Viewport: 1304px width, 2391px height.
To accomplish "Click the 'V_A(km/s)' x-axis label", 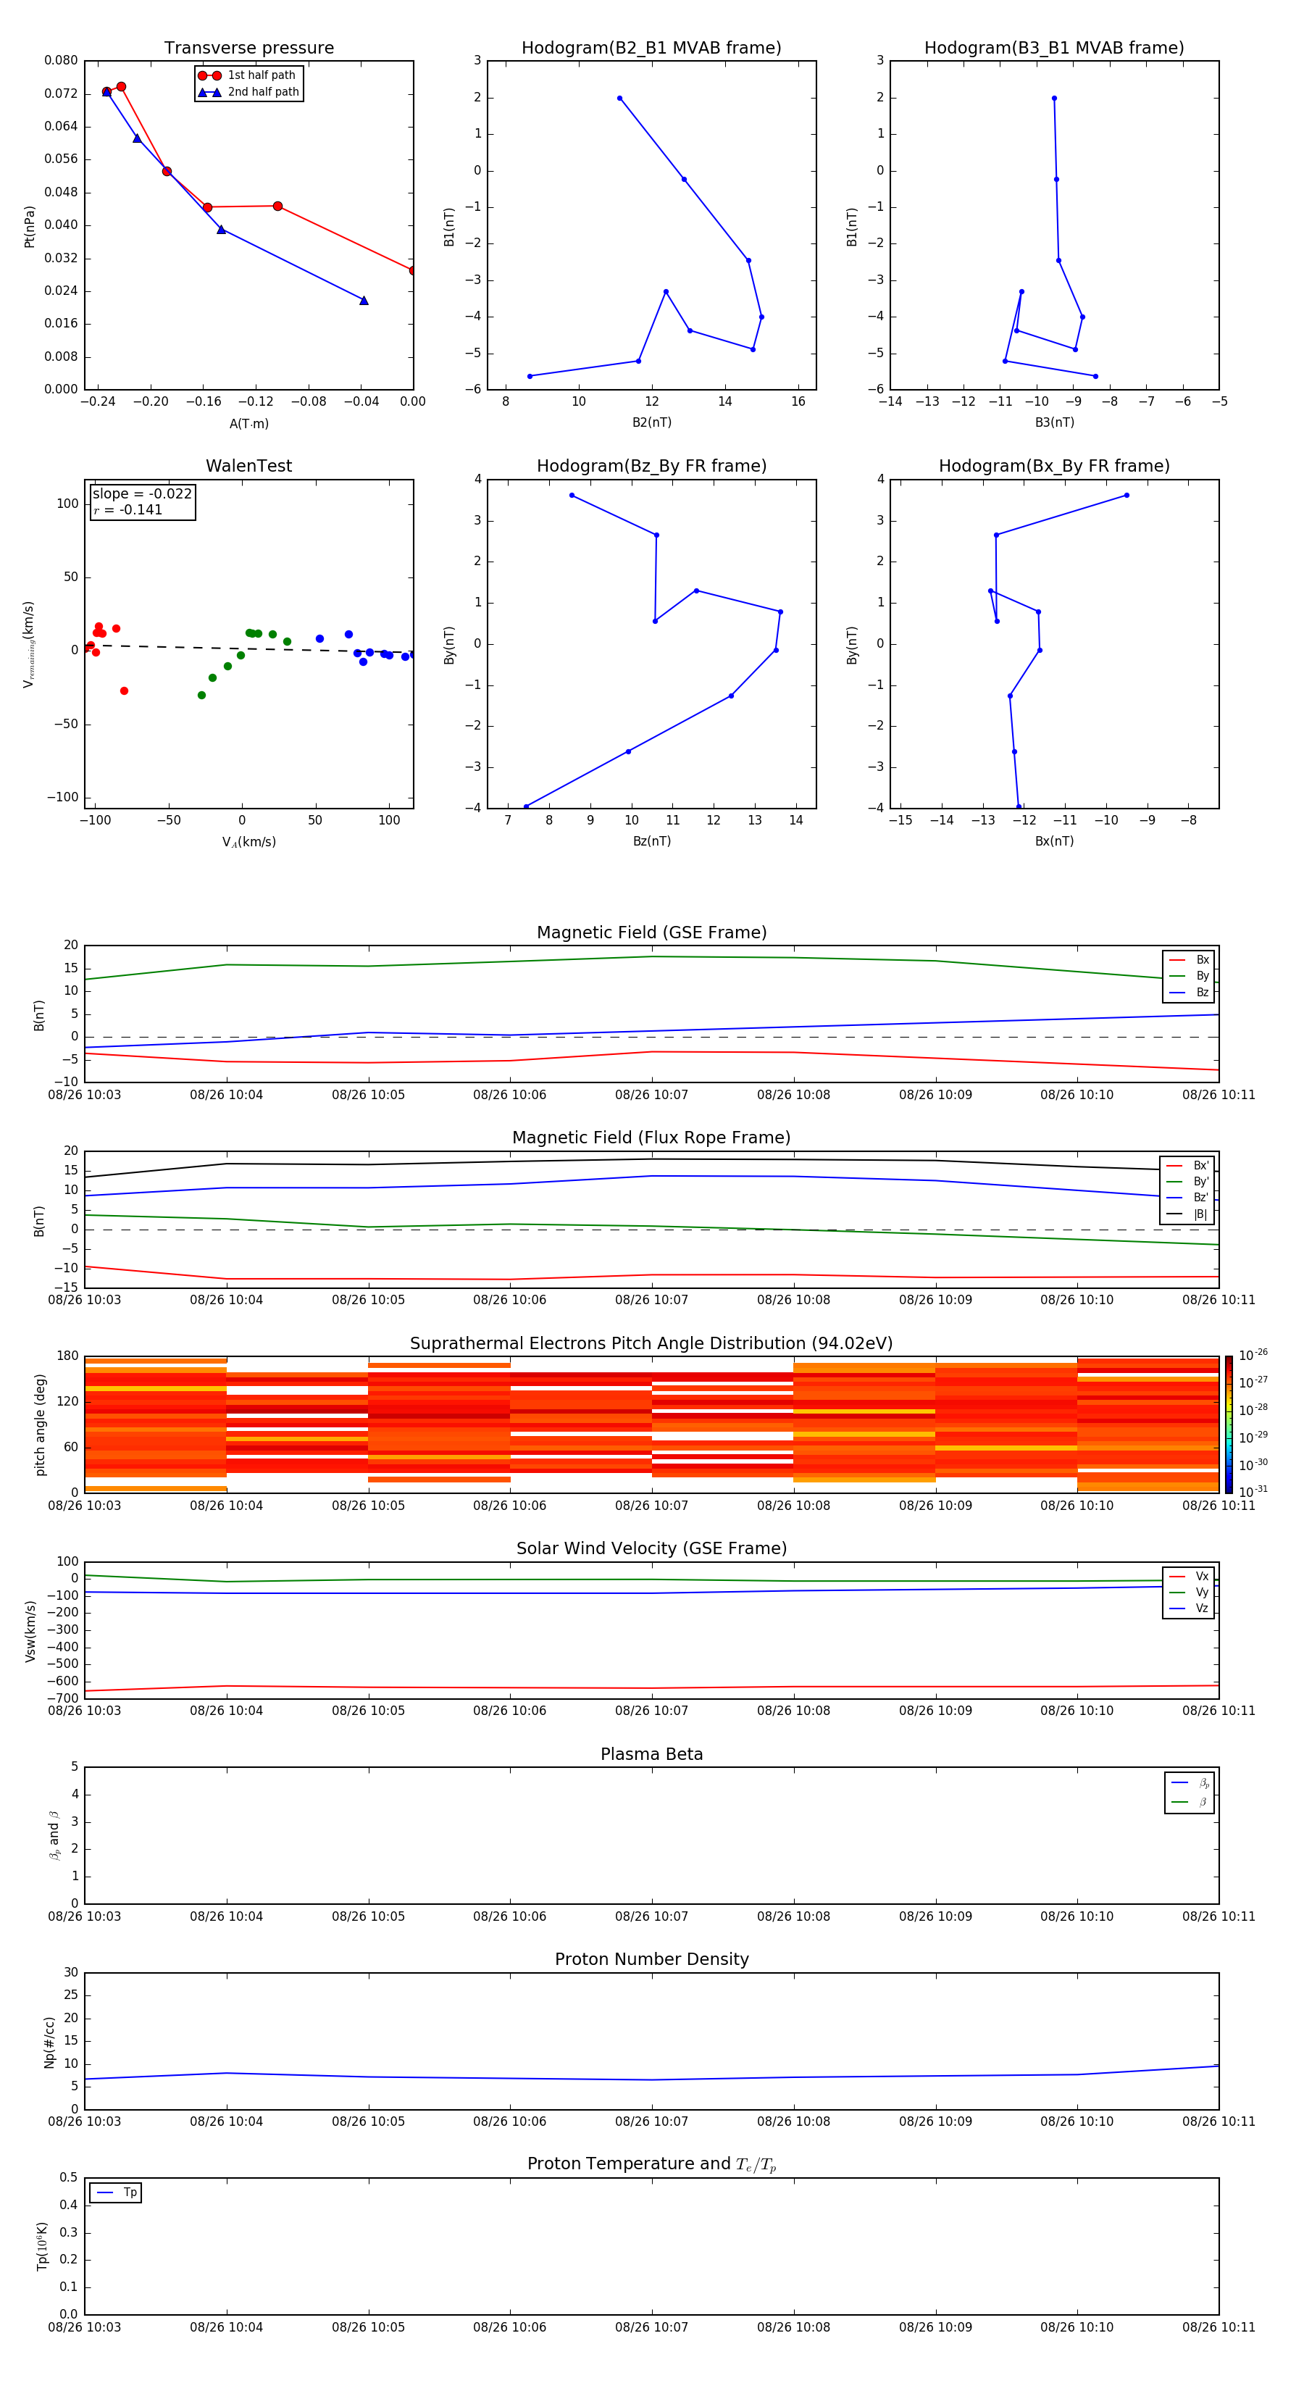I will click(x=248, y=842).
